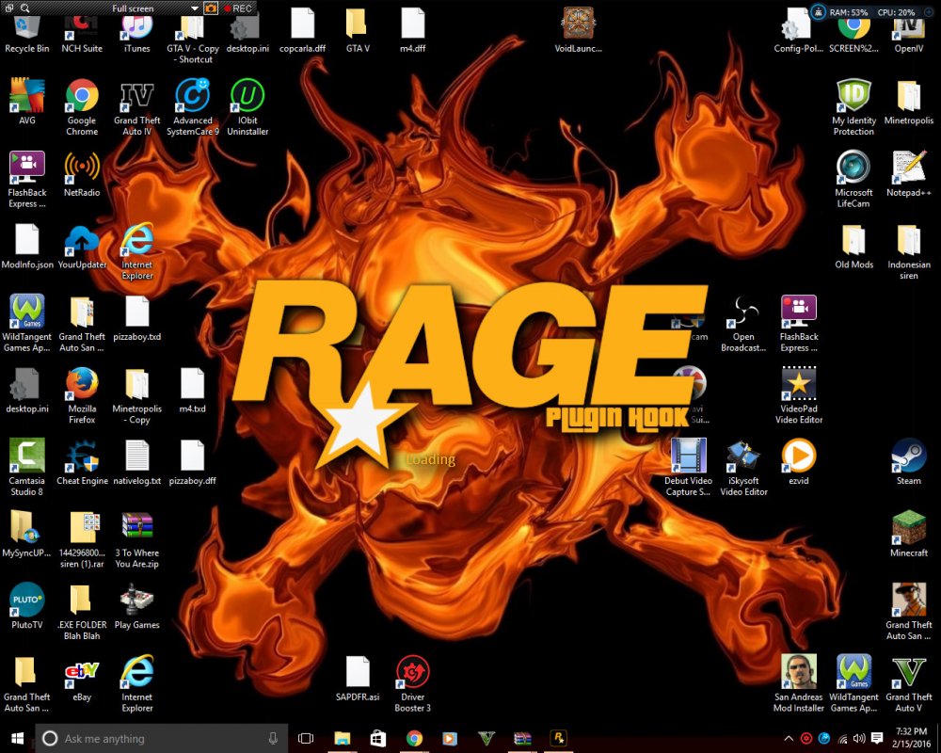
Task: Open the .EXE FOLDER Blah Blah folder
Action: click(82, 611)
